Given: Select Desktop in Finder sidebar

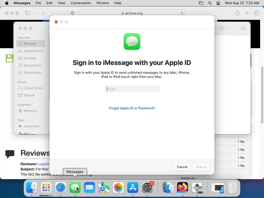Looking at the screenshot, I should [31, 58].
